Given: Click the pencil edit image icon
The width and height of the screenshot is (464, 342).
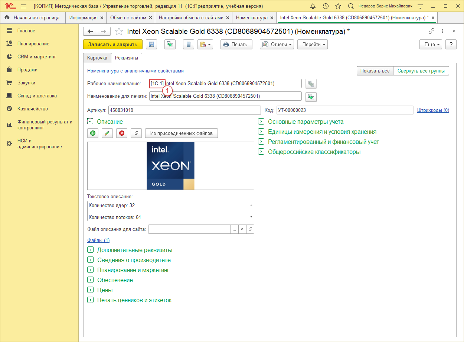Looking at the screenshot, I should pos(107,133).
